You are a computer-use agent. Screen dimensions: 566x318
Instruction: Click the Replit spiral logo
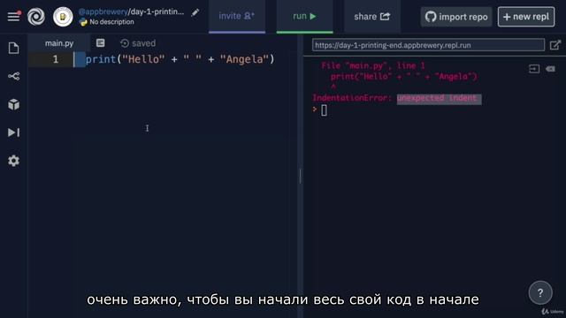point(36,16)
